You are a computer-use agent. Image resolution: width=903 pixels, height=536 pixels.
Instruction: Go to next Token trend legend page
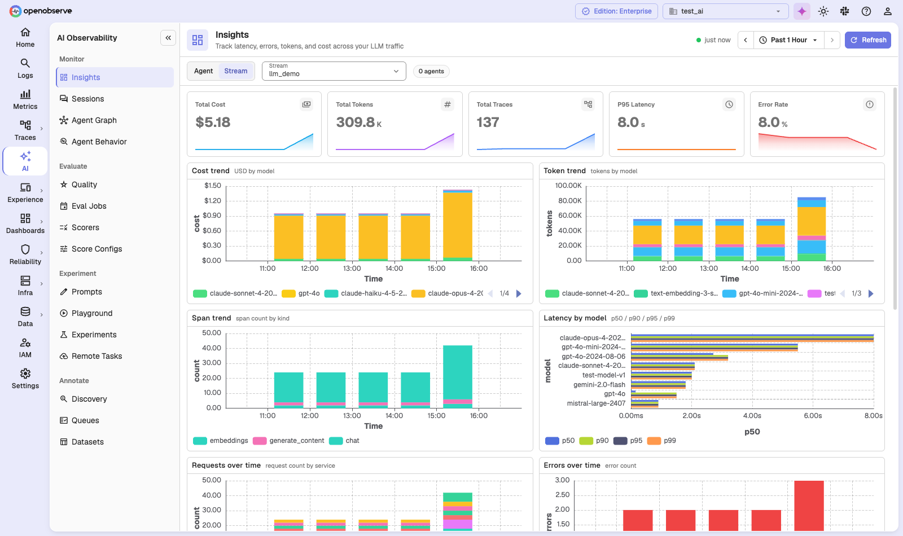(871, 293)
